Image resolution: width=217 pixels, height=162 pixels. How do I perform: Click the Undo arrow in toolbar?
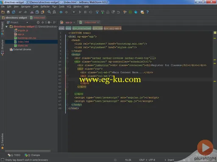pos(20,12)
